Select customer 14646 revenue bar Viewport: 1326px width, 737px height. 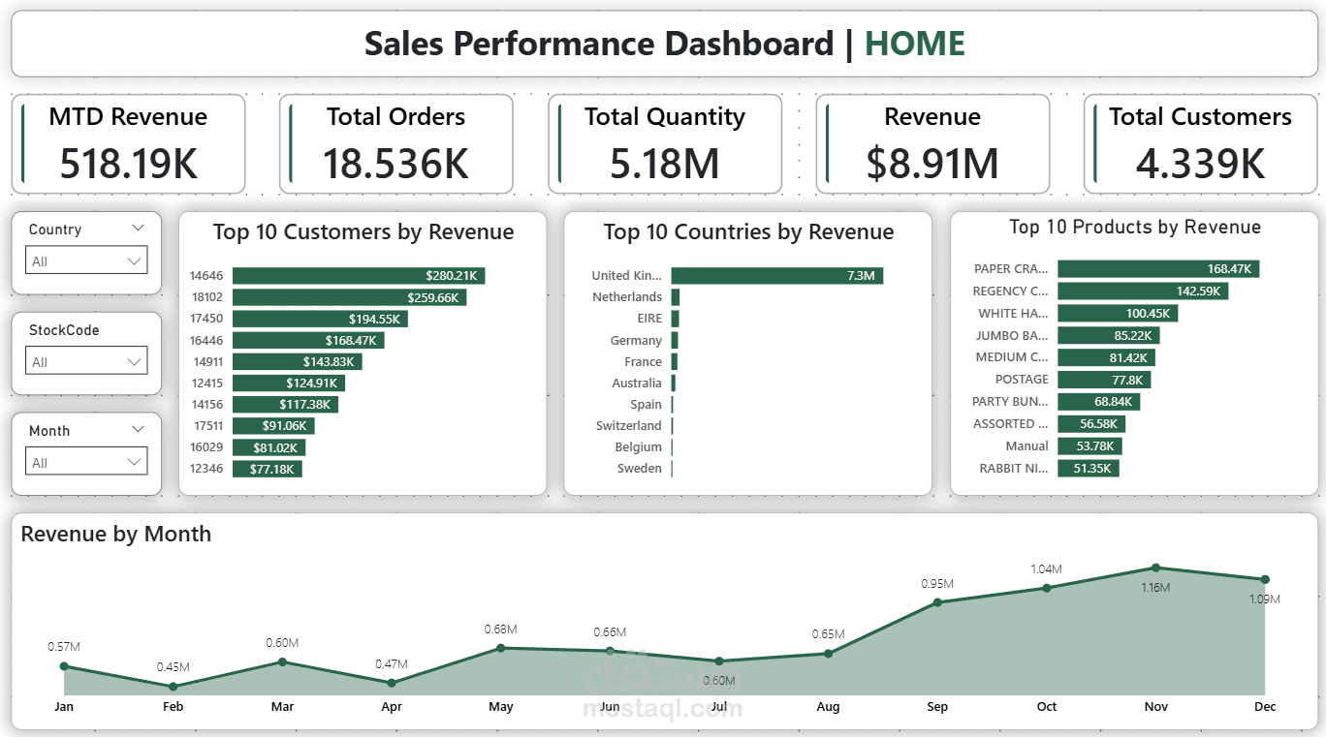359,275
